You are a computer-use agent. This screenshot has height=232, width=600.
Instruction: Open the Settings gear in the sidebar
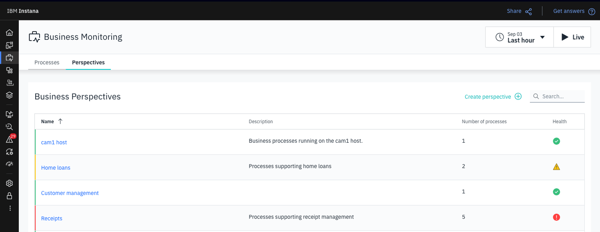[x=9, y=183]
